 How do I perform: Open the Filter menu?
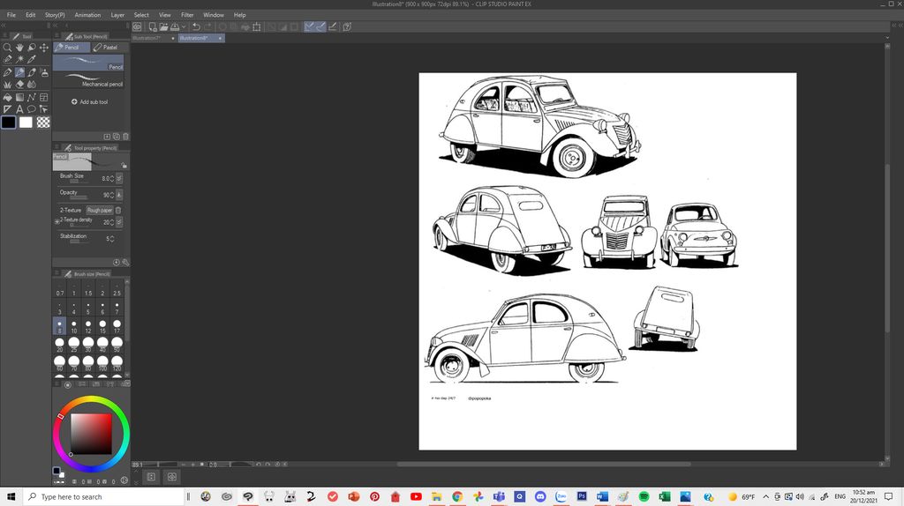coord(187,15)
